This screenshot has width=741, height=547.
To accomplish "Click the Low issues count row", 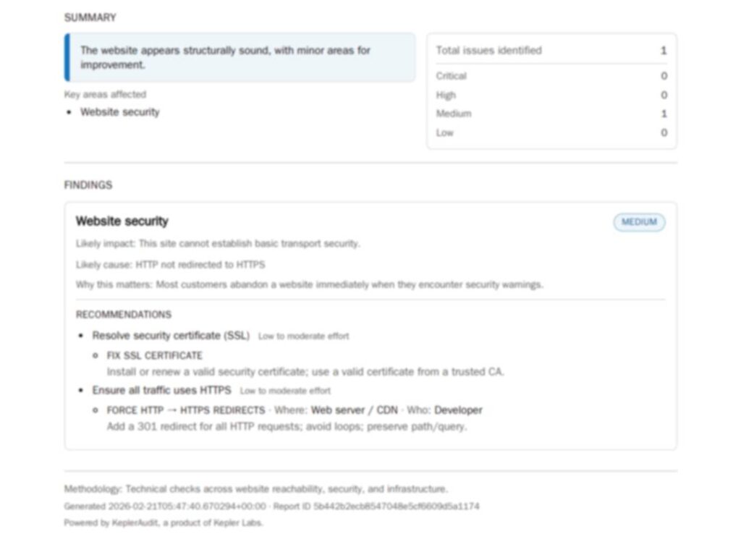I will pyautogui.click(x=551, y=132).
